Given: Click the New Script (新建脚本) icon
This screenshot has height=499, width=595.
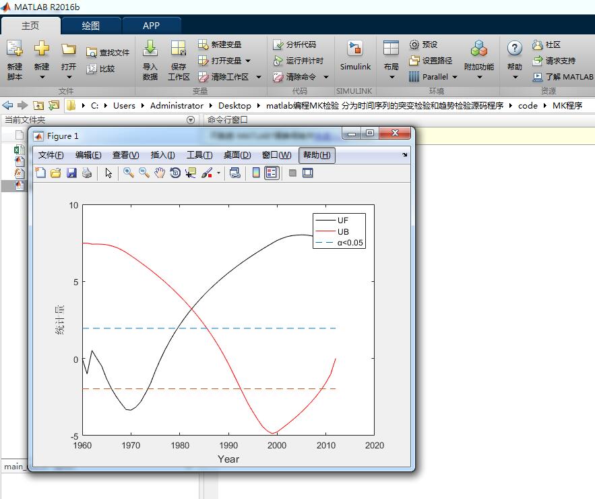Looking at the screenshot, I should click(x=15, y=49).
